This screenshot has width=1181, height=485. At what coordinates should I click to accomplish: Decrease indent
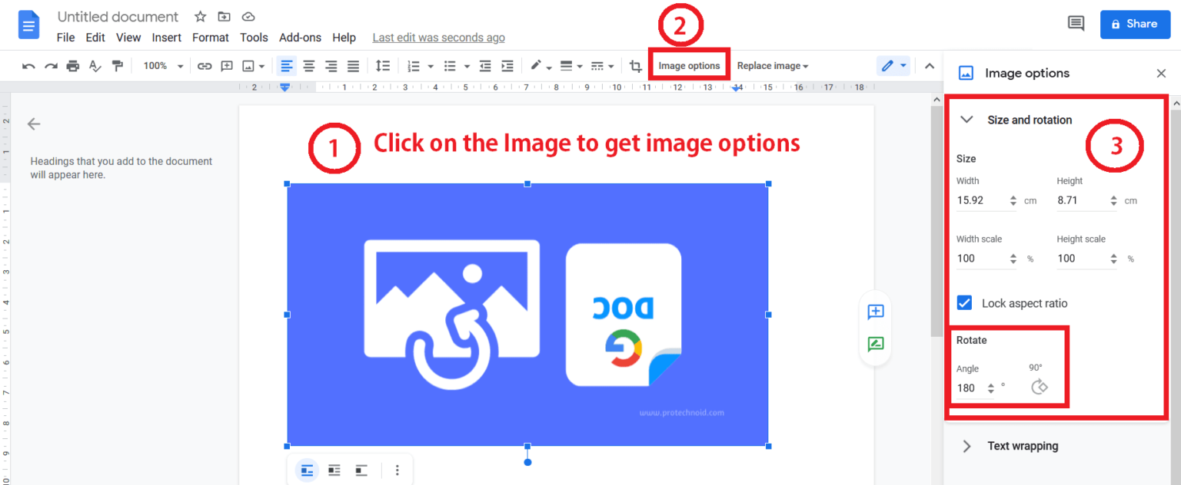point(485,66)
